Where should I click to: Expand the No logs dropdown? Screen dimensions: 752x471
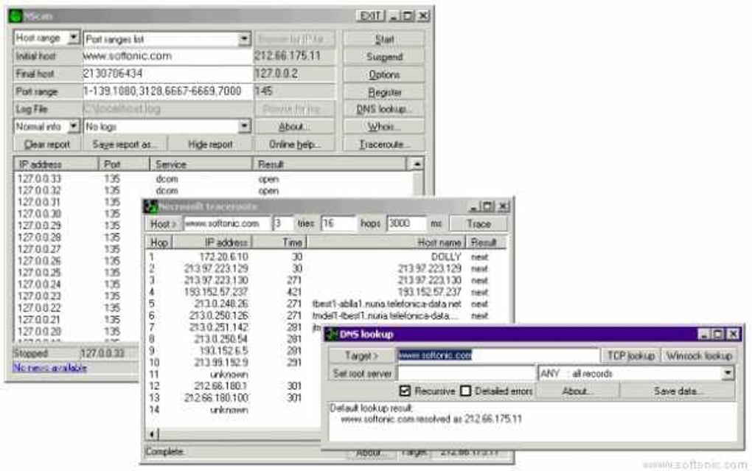click(244, 126)
